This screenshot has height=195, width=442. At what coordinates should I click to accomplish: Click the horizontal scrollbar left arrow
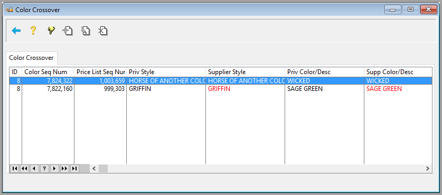[x=95, y=168]
